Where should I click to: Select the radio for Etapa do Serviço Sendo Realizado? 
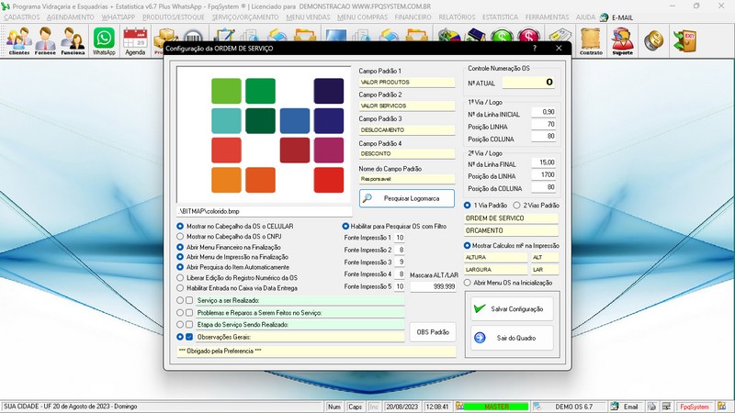coord(180,325)
